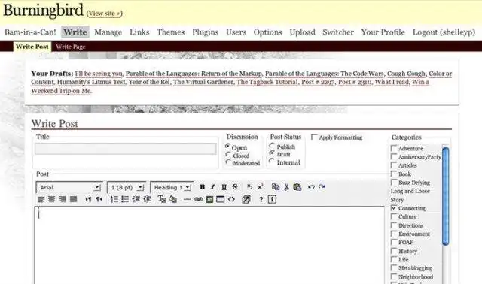This screenshot has width=482, height=284.
Task: Open the font size 1 (8 pt) dropdown
Action: 126,187
